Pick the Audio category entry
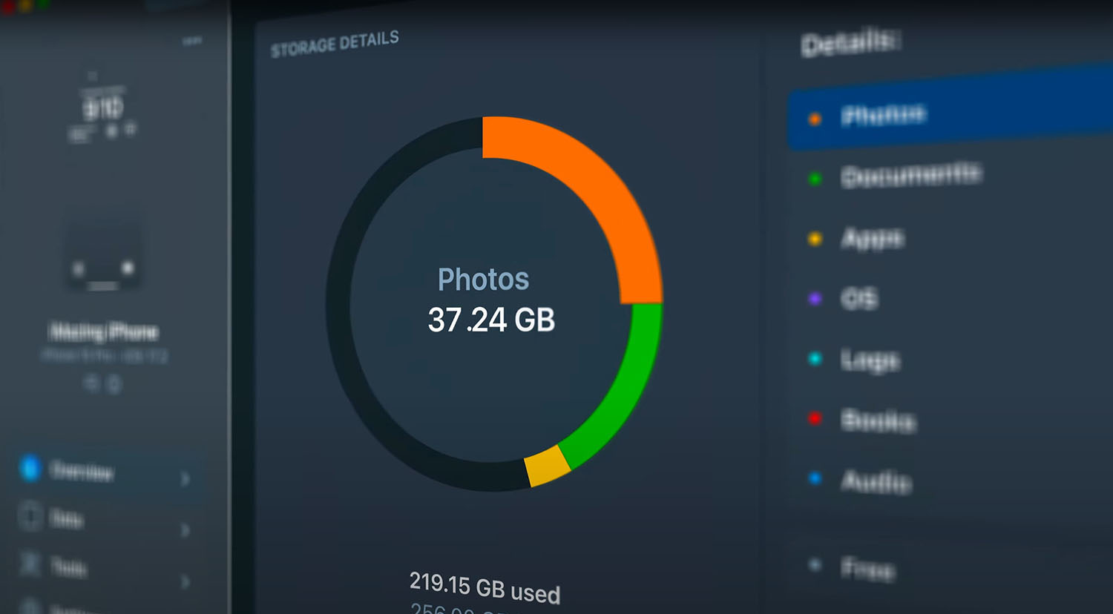 876,481
